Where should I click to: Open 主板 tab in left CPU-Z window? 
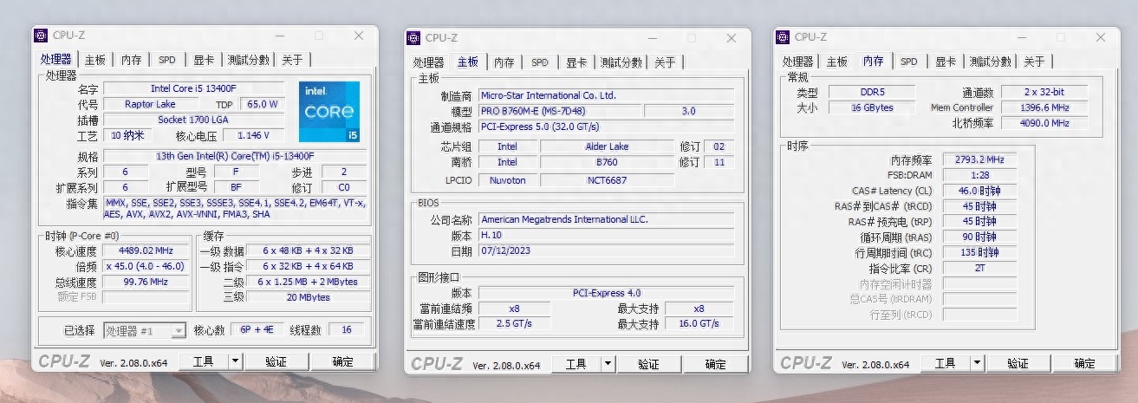tap(94, 60)
